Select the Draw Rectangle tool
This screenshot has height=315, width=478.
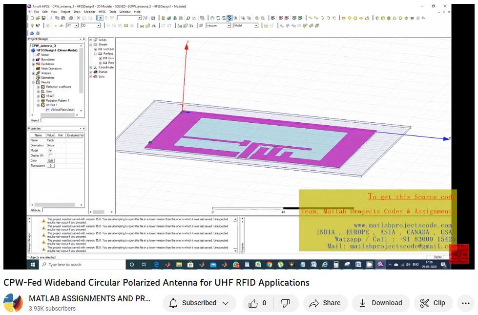tap(344, 18)
